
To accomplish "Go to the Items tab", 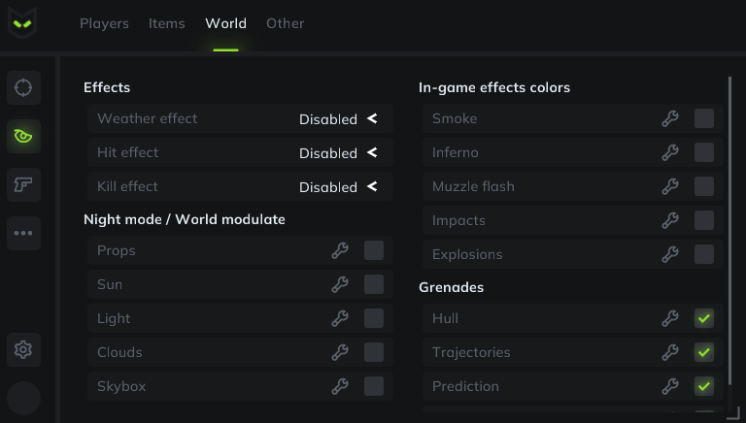I will click(167, 23).
